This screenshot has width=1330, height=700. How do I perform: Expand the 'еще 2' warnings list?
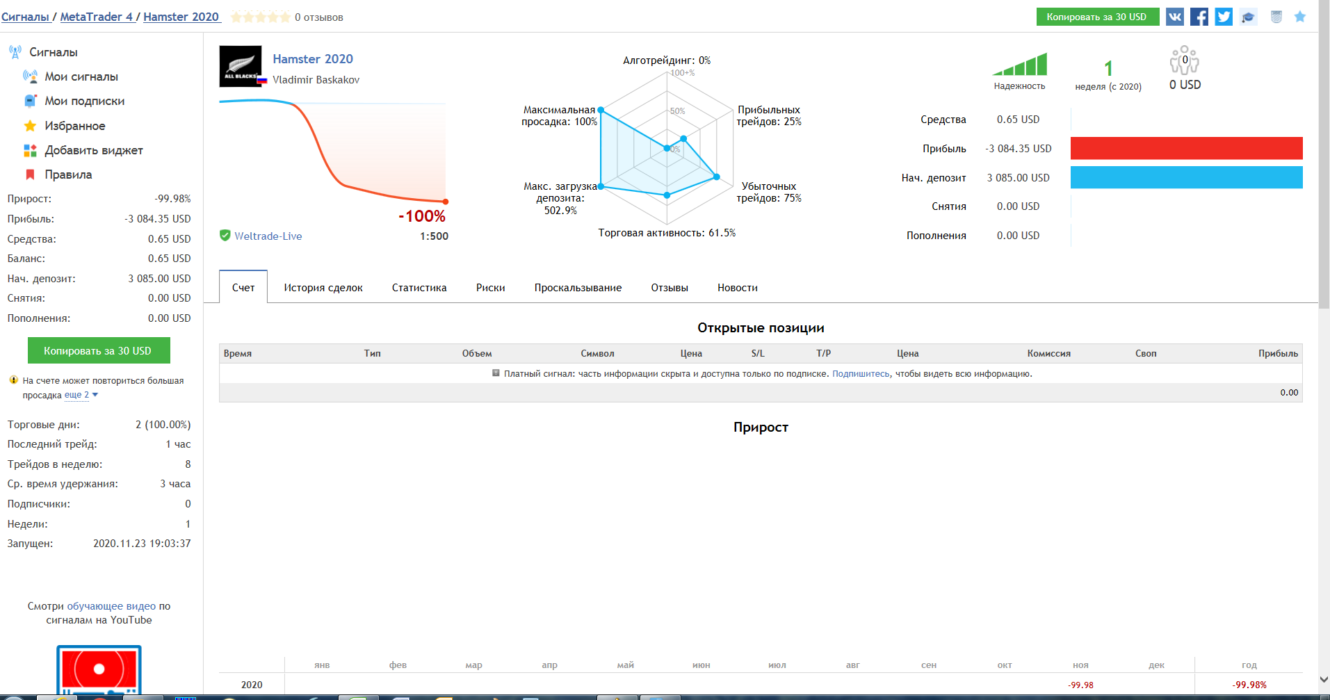(x=81, y=395)
